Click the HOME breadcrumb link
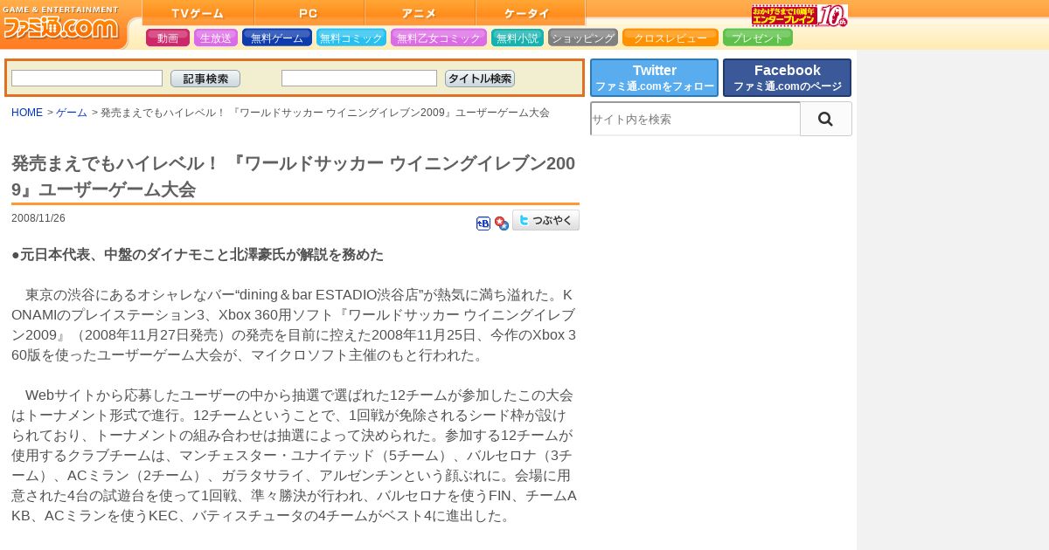This screenshot has width=1049, height=550. tap(27, 113)
